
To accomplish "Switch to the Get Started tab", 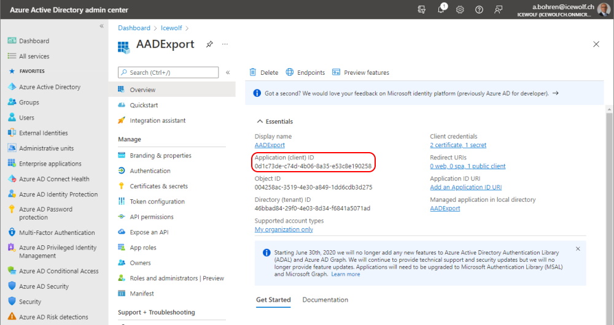I will [x=273, y=300].
